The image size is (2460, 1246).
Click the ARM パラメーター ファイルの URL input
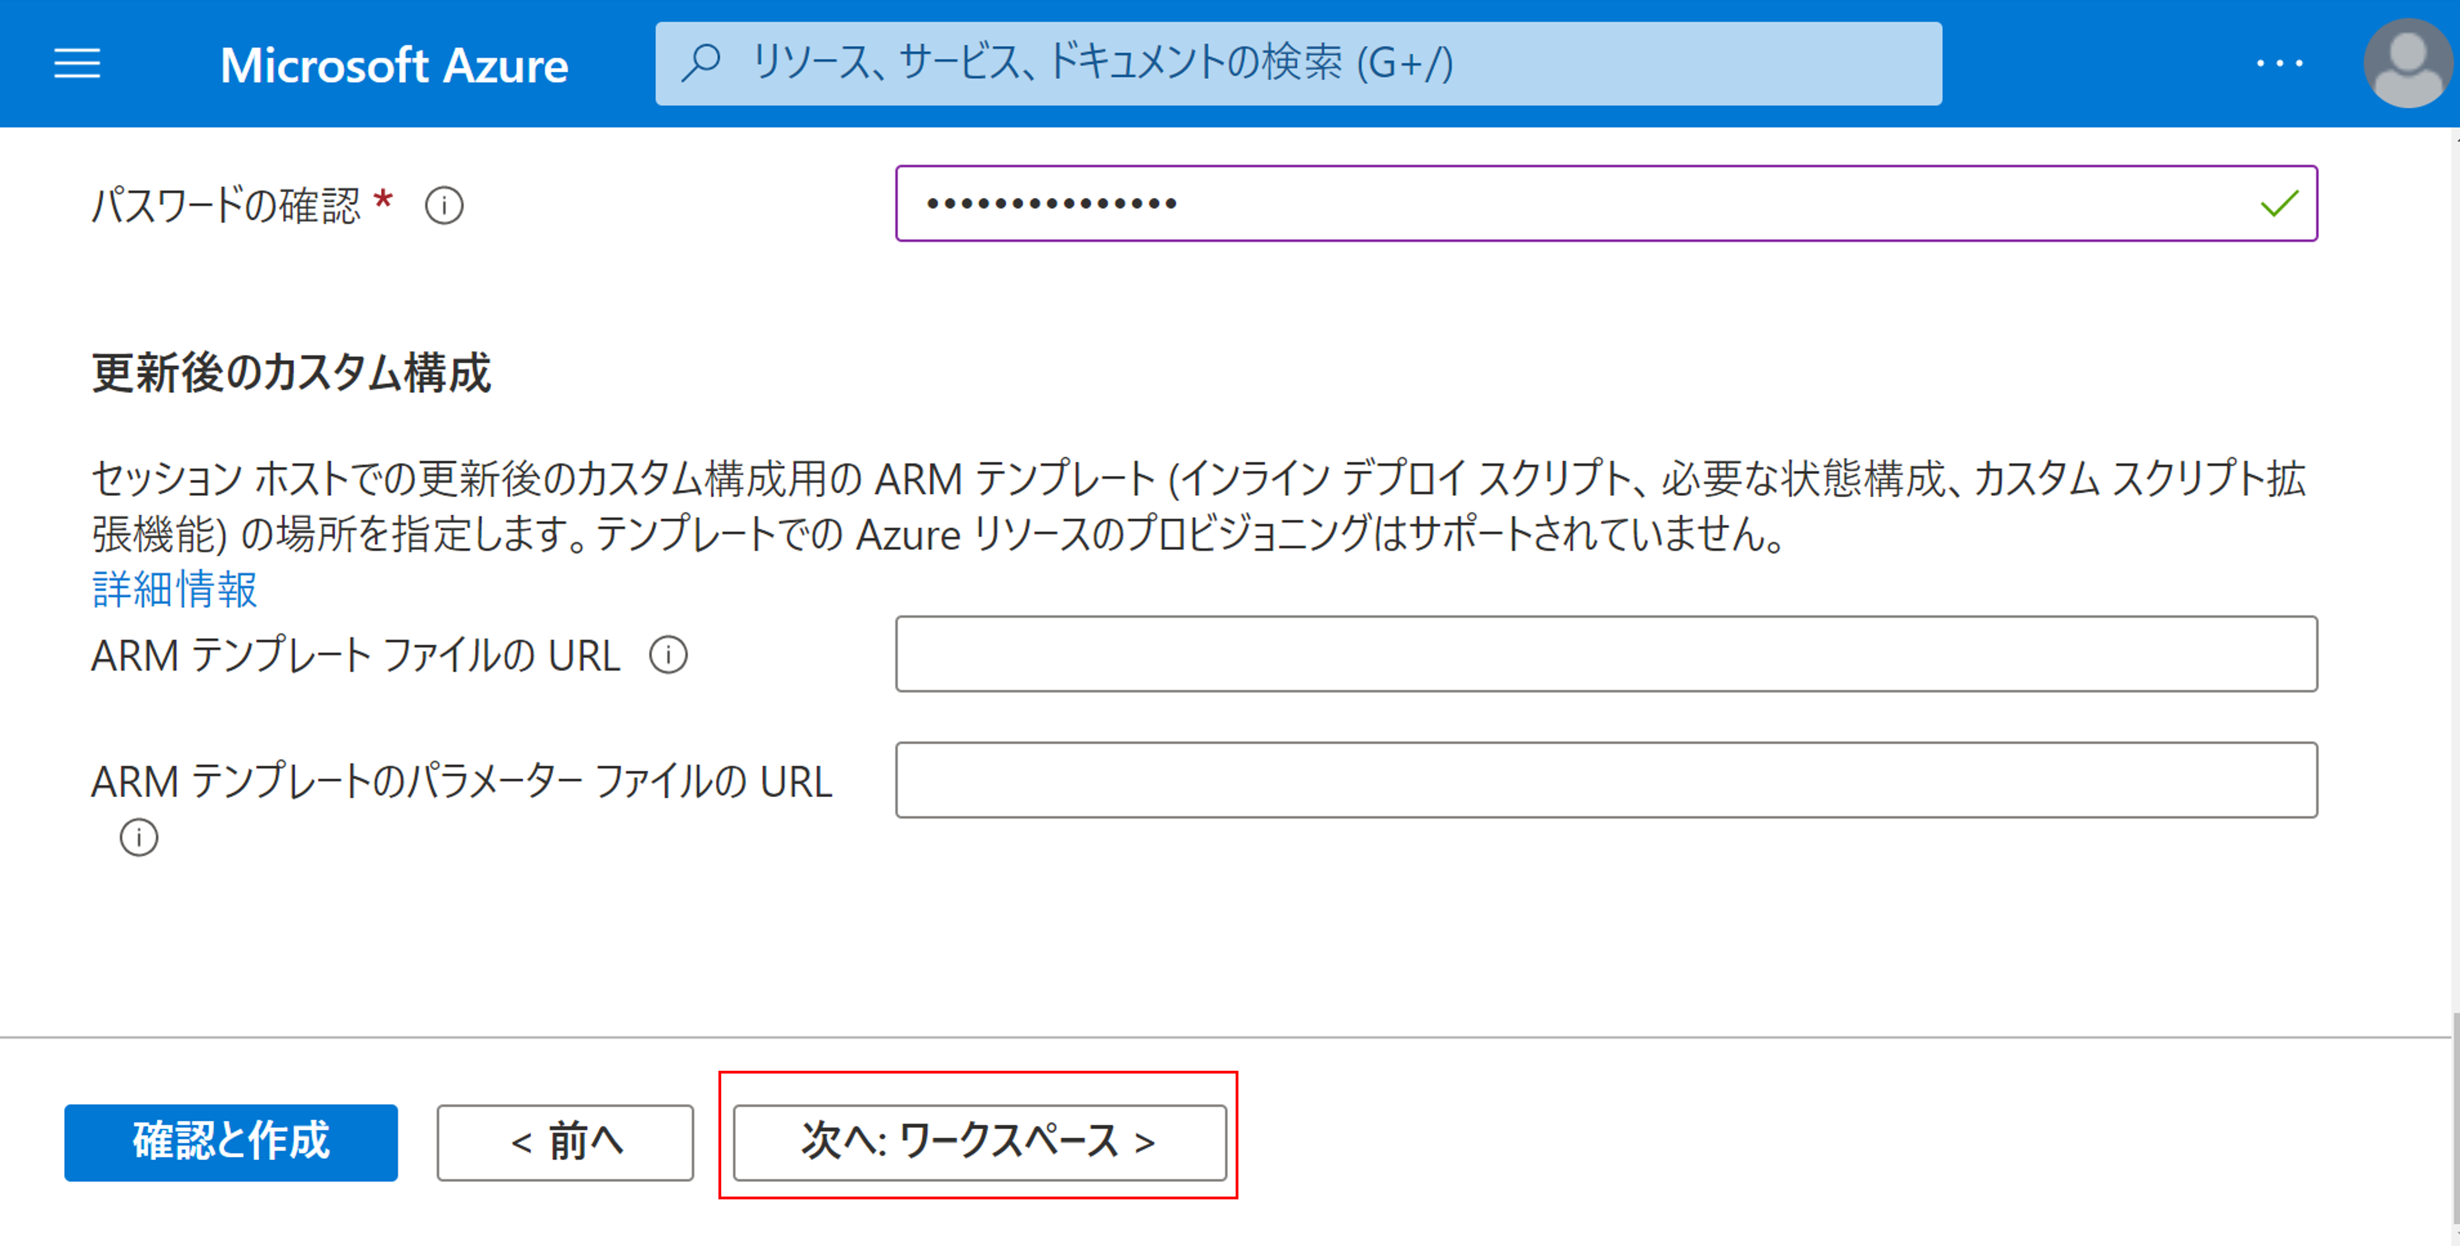point(1606,780)
